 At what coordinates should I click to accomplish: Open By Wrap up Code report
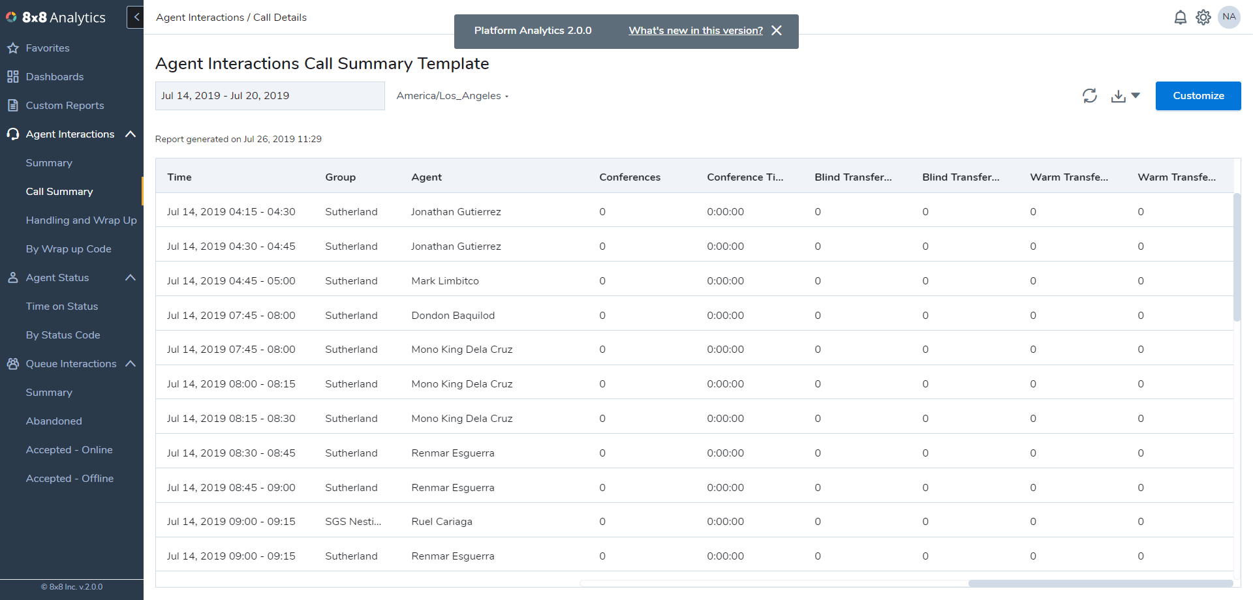[x=69, y=249]
